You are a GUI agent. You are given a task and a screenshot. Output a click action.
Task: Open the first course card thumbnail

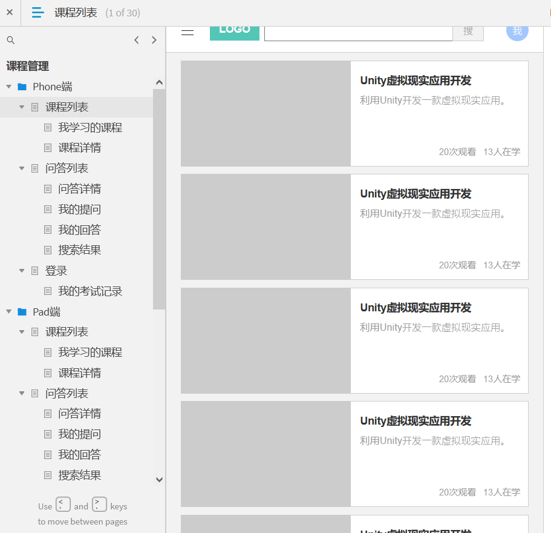(x=266, y=113)
